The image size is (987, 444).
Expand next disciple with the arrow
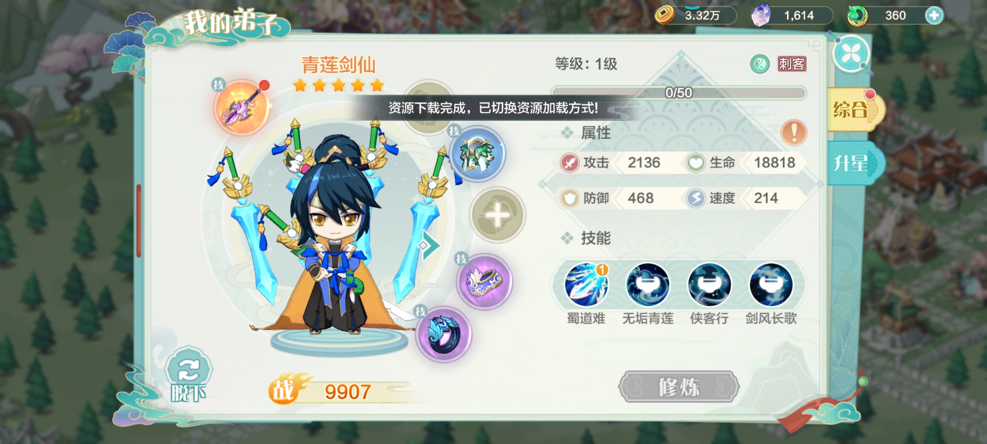click(429, 246)
